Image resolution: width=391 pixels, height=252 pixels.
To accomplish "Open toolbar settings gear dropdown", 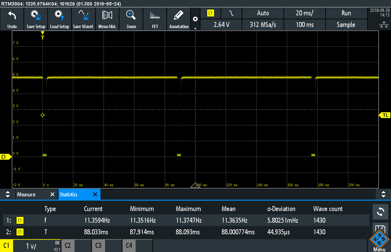I will 195,21.
